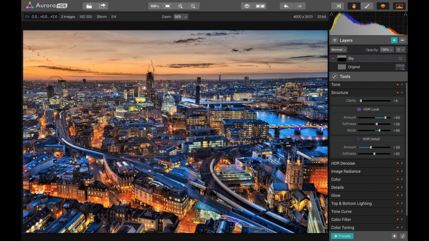The height and width of the screenshot is (241, 429).
Task: Click the export/share arrow icon
Action: coord(102,6)
